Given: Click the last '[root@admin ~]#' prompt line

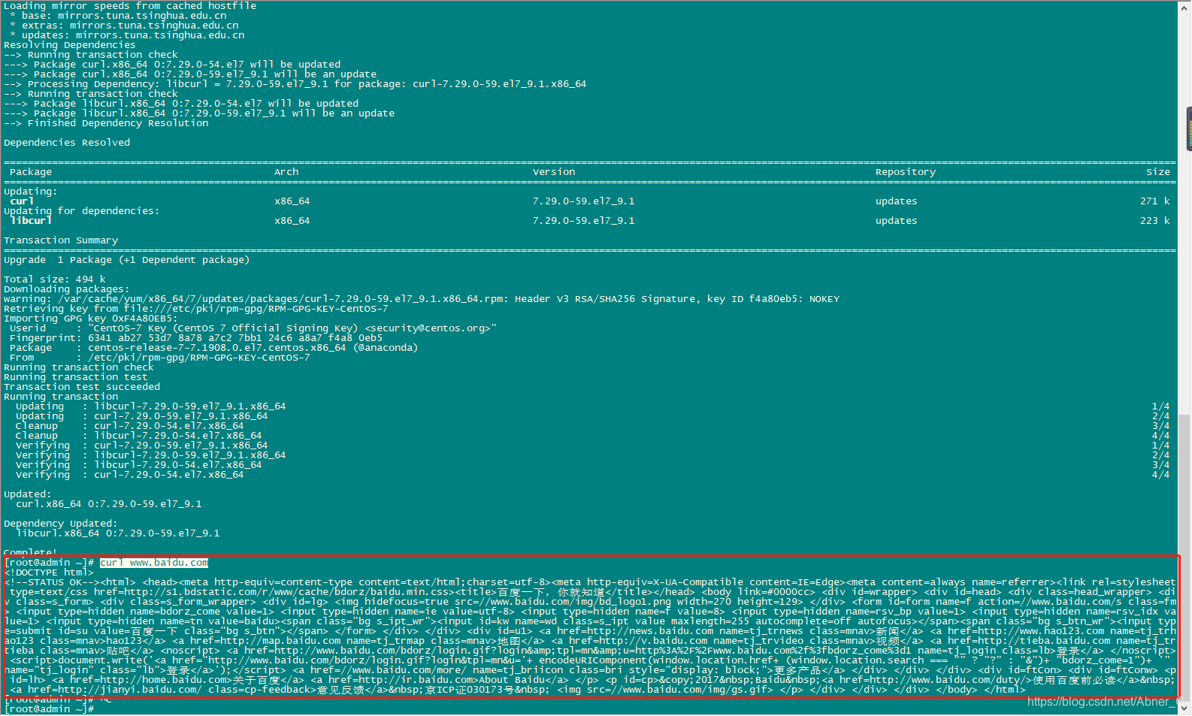Looking at the screenshot, I should (x=49, y=709).
